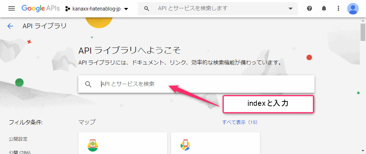Open the notifications bell
Viewport: 366px width, 154px height.
pos(324,9)
